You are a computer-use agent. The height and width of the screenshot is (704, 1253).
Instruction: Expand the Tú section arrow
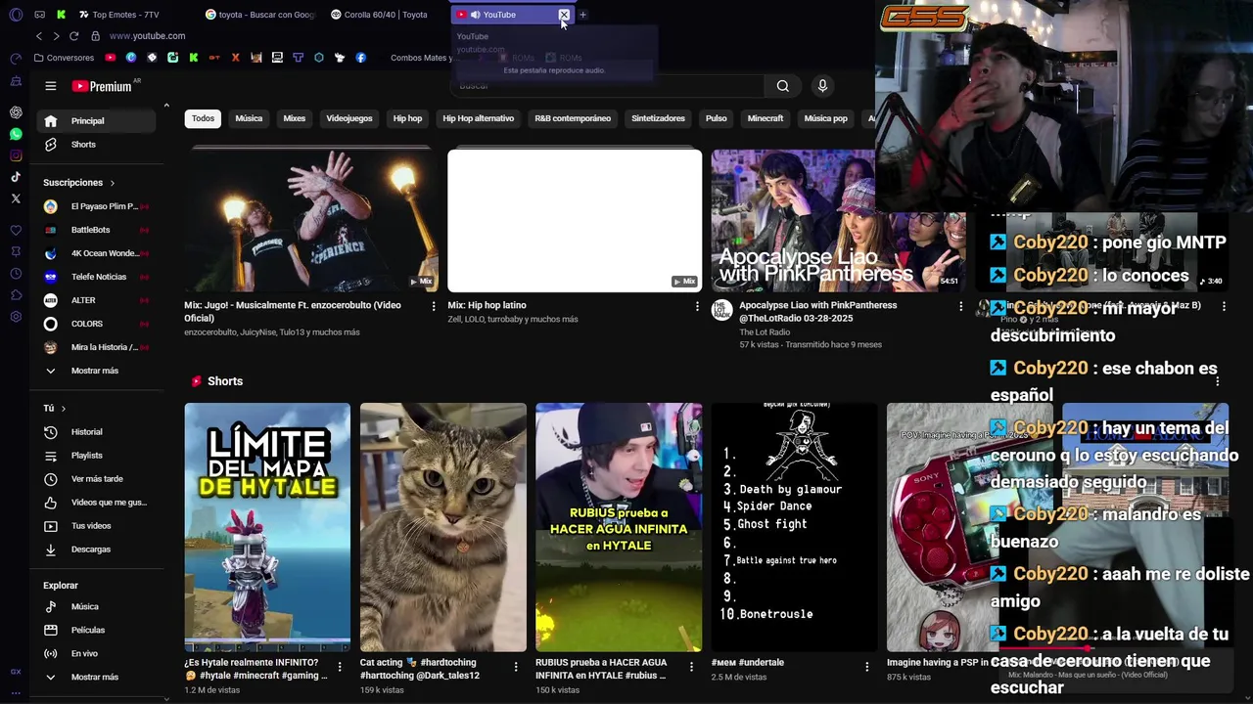point(63,408)
